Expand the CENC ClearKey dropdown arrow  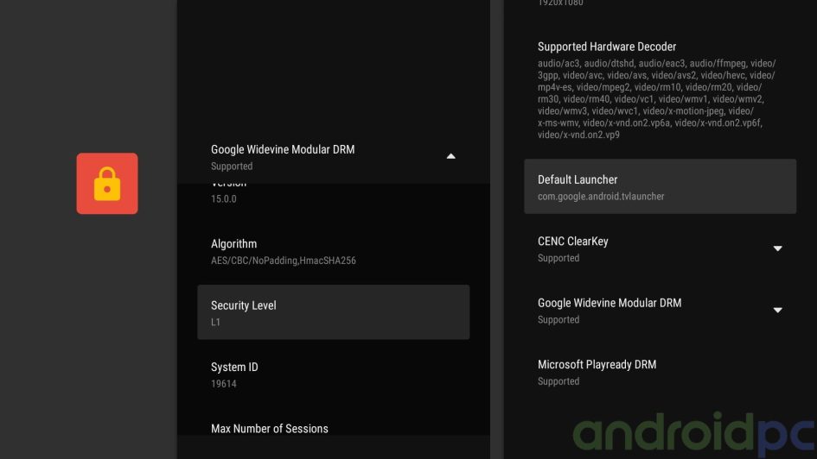777,248
